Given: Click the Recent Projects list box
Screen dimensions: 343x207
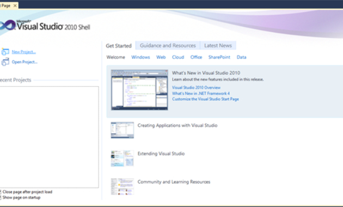Looking at the screenshot, I should point(49,137).
